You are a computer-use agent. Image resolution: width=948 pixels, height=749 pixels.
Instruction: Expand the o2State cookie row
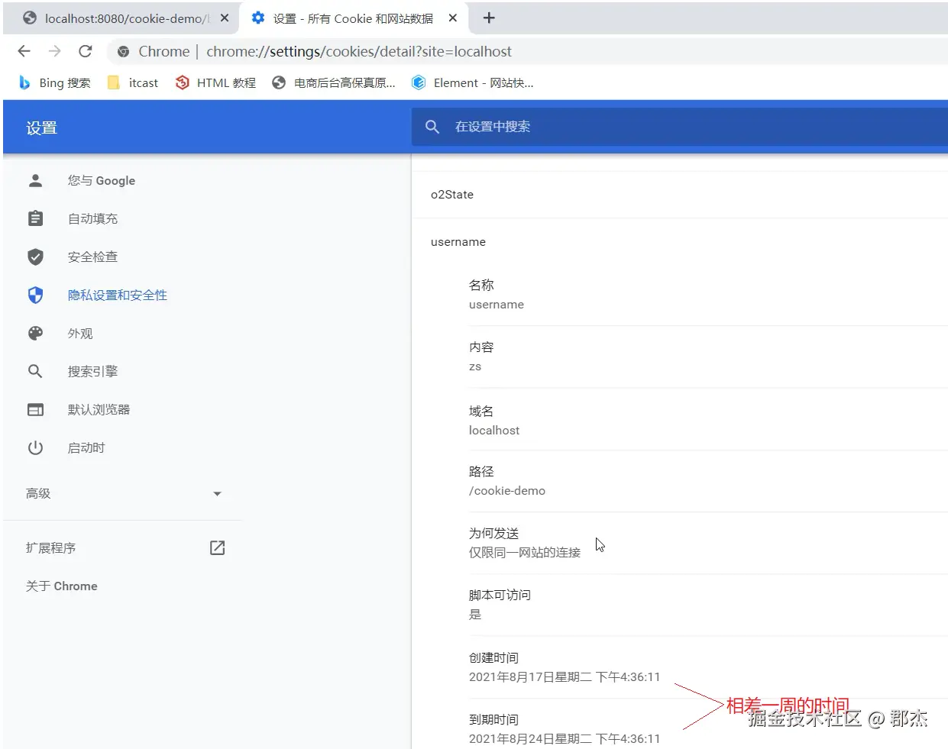tap(680, 195)
